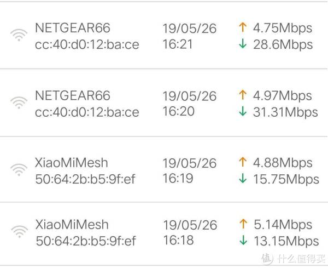Click Wi-Fi icon of XiaoMiMesh 16:18 entry

20,231
